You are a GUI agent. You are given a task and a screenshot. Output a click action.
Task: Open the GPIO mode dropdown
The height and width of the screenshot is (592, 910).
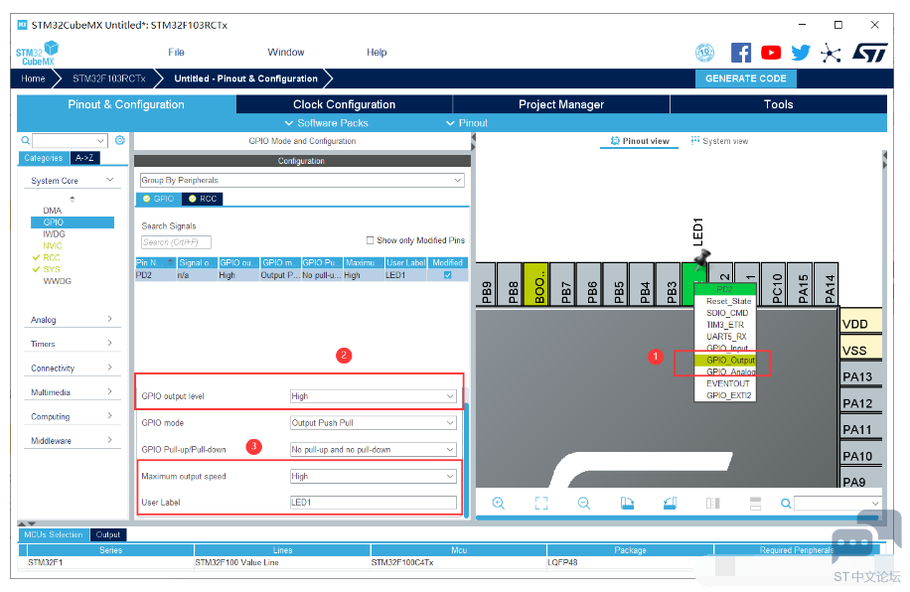click(374, 422)
